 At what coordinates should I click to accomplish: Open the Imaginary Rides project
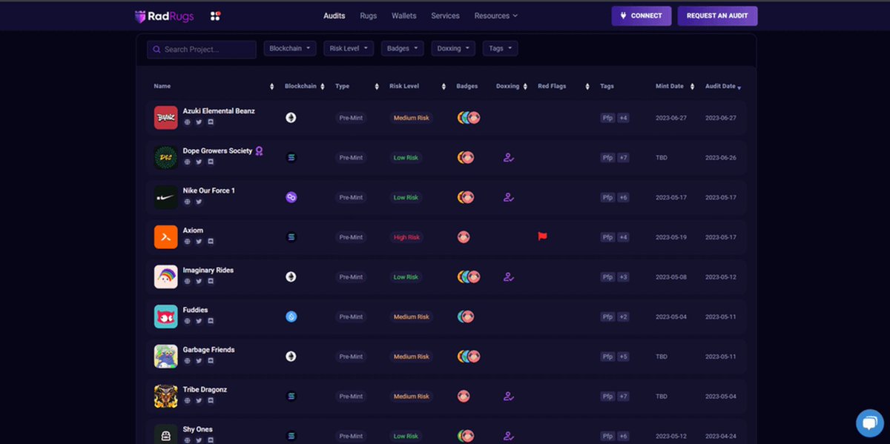pyautogui.click(x=208, y=270)
